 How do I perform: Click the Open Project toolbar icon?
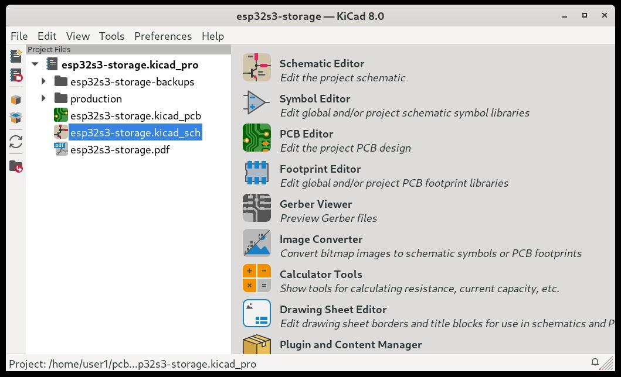click(16, 76)
